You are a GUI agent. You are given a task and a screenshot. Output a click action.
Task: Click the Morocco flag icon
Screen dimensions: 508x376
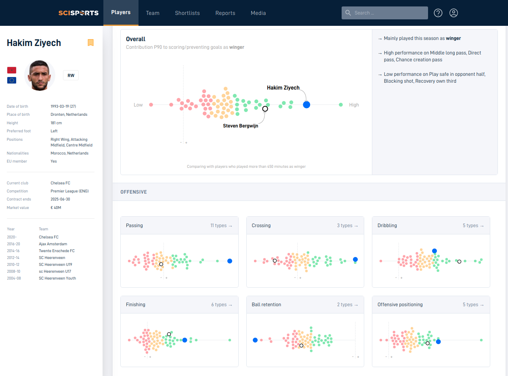click(12, 71)
